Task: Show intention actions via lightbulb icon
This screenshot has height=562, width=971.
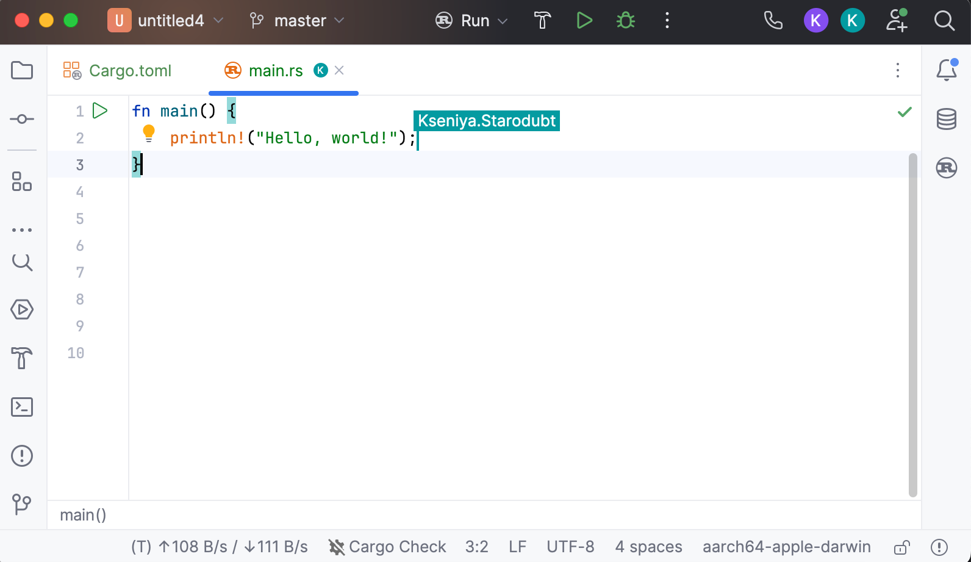Action: (149, 133)
